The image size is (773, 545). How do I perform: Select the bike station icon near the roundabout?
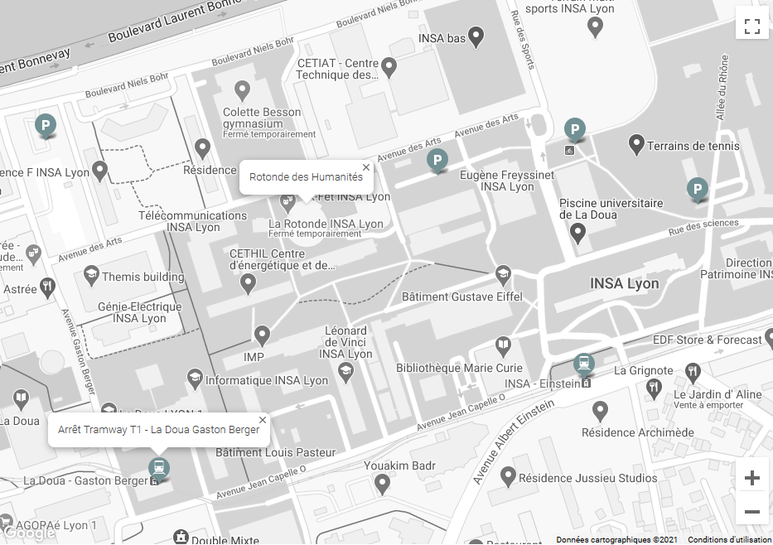tap(569, 151)
